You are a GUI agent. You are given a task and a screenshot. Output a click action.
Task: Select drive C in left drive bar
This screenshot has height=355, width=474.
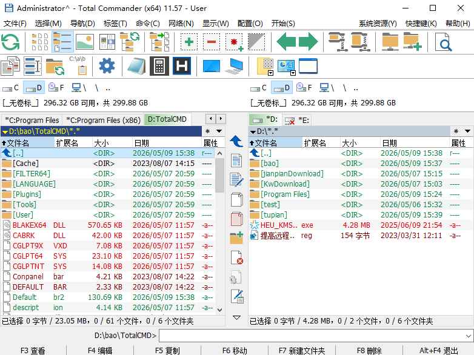(11, 88)
